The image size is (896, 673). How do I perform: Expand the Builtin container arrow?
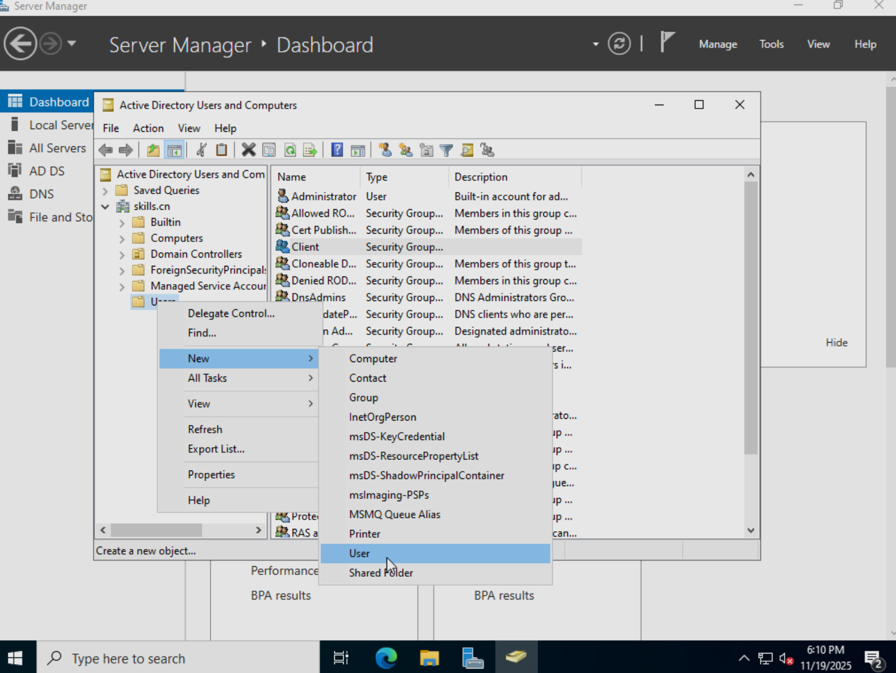pos(122,223)
